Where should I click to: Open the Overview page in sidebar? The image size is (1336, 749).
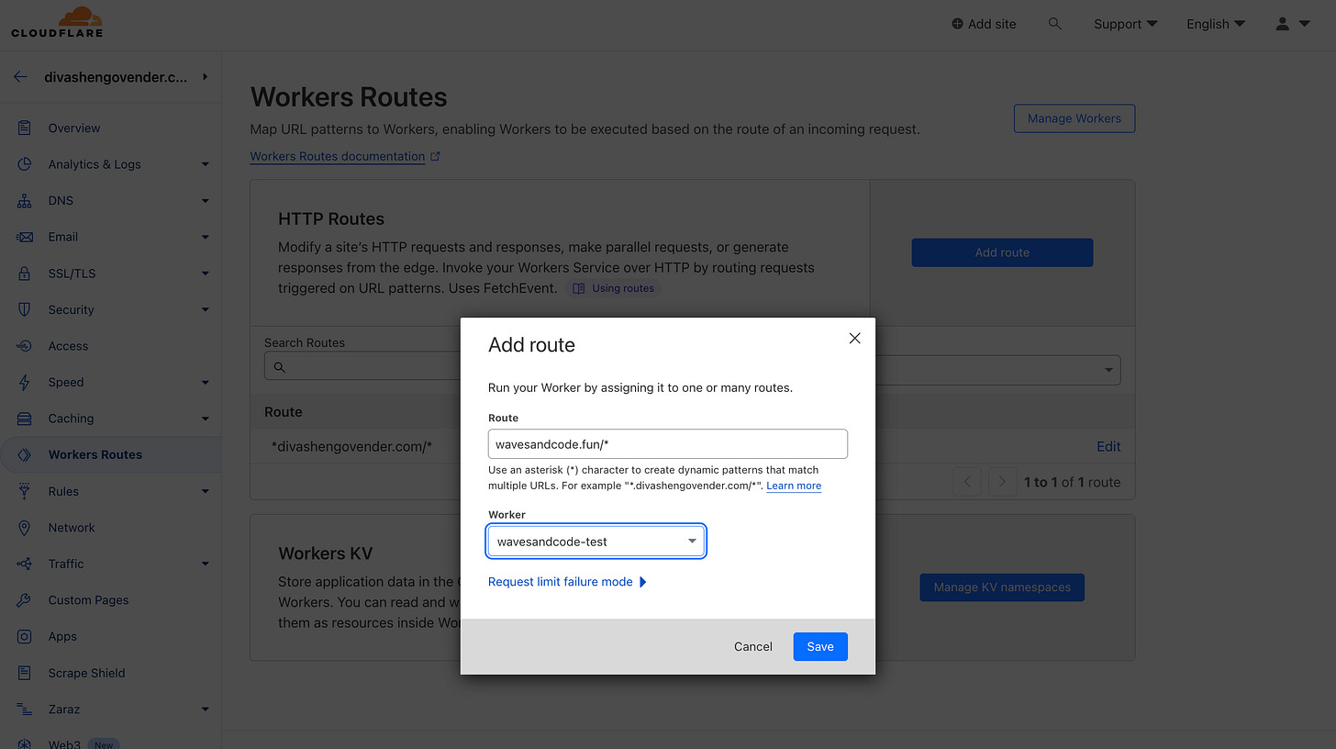point(74,128)
